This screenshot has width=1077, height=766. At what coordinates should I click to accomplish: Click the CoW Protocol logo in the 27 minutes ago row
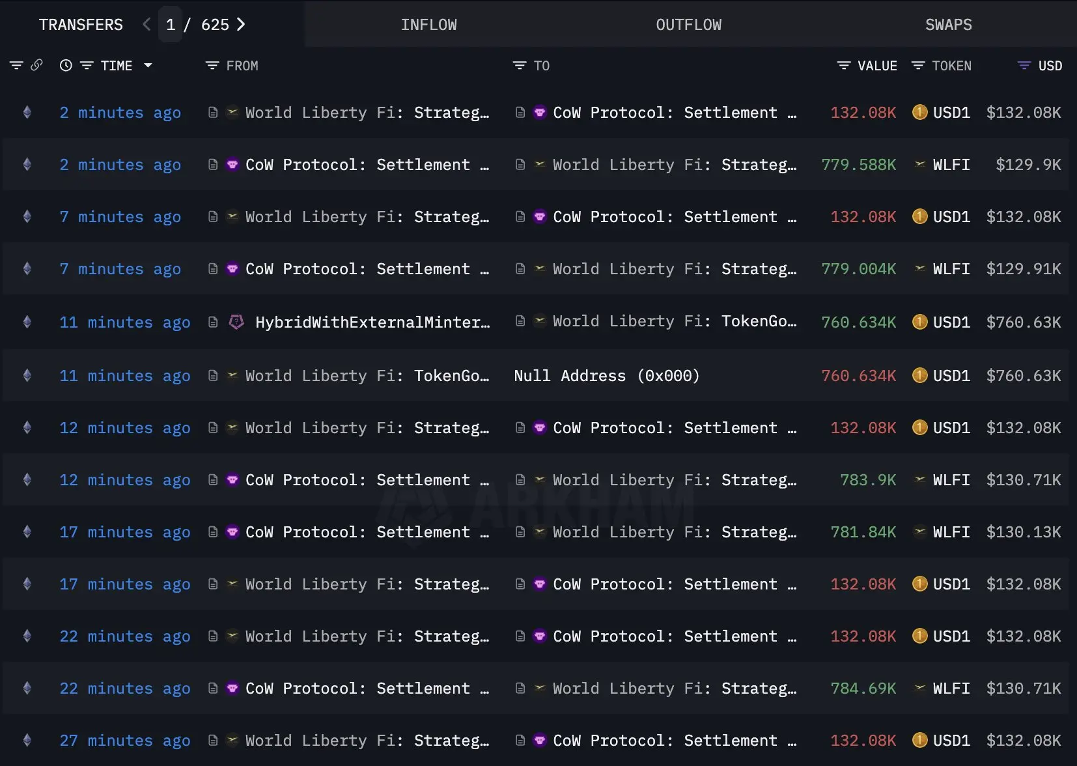(x=540, y=740)
